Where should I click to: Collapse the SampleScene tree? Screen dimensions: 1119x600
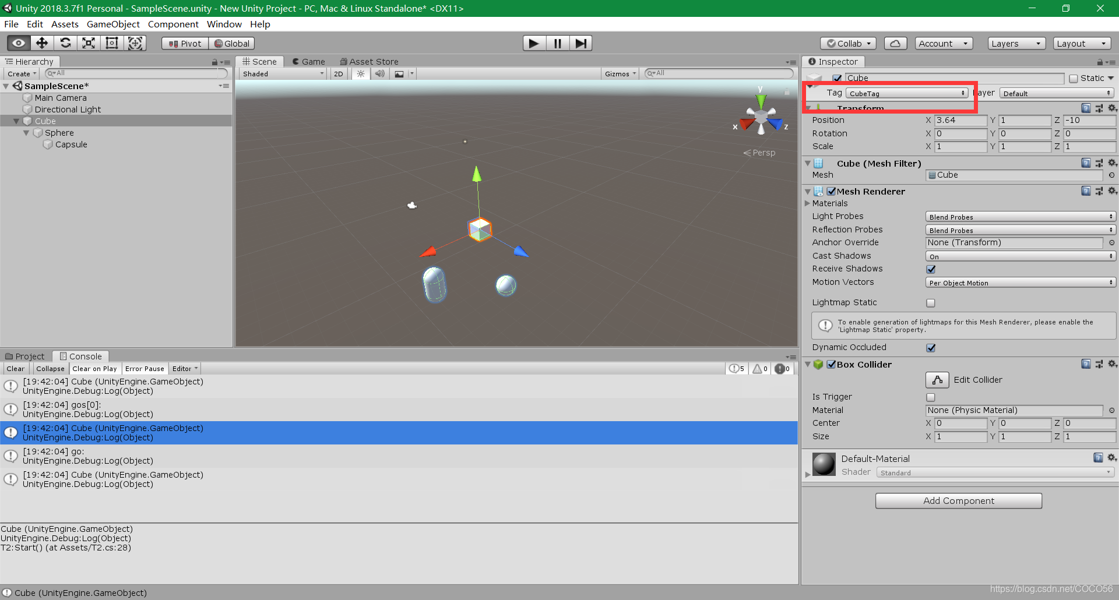click(6, 86)
